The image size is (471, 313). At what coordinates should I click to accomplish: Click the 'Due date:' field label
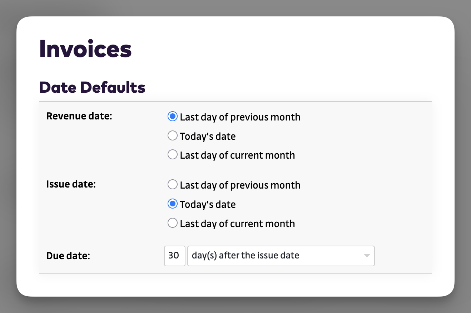pos(68,256)
